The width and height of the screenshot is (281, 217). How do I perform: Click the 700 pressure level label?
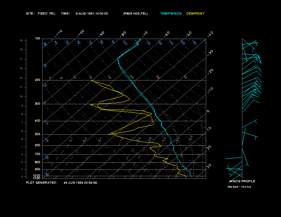click(x=38, y=154)
